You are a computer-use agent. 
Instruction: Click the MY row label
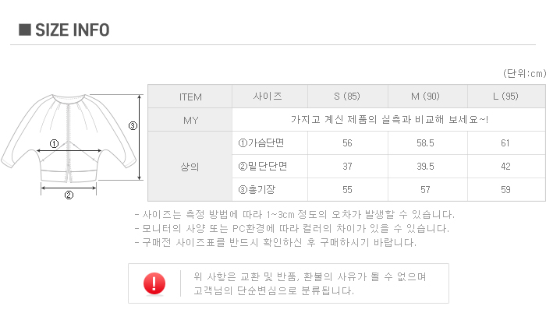coord(190,120)
